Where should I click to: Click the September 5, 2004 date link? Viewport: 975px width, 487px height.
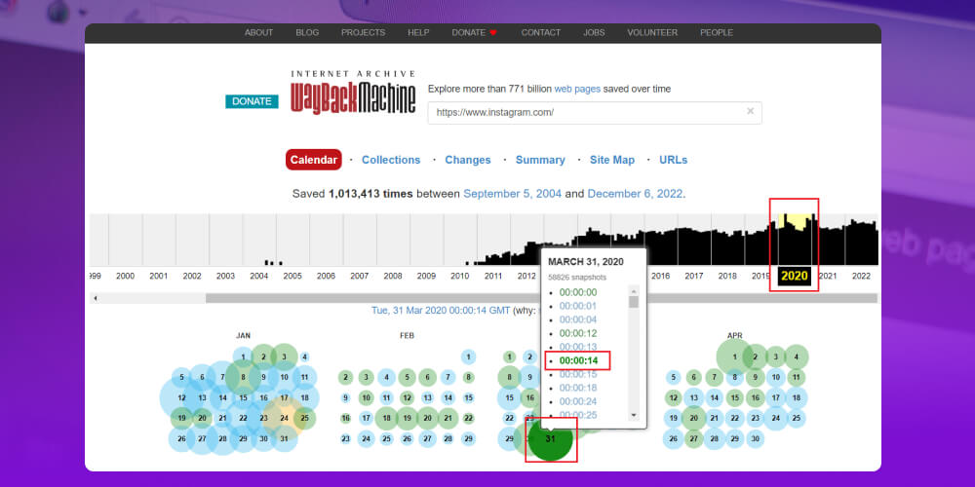coord(512,194)
